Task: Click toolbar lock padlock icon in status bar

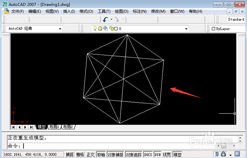Action: [223, 154]
